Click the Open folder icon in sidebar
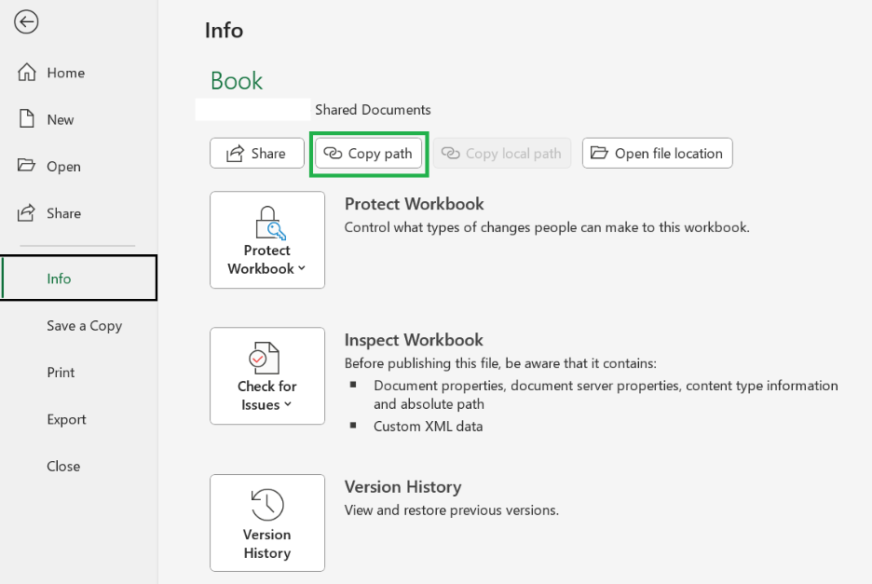Screen dimensions: 872x584 [x=26, y=165]
